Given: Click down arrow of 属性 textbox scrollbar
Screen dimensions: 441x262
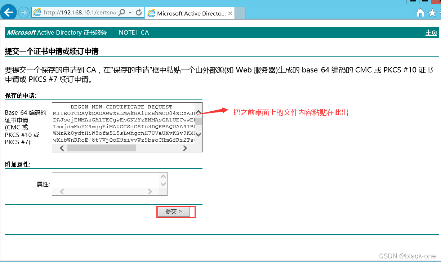Looking at the screenshot, I should click(x=163, y=184).
